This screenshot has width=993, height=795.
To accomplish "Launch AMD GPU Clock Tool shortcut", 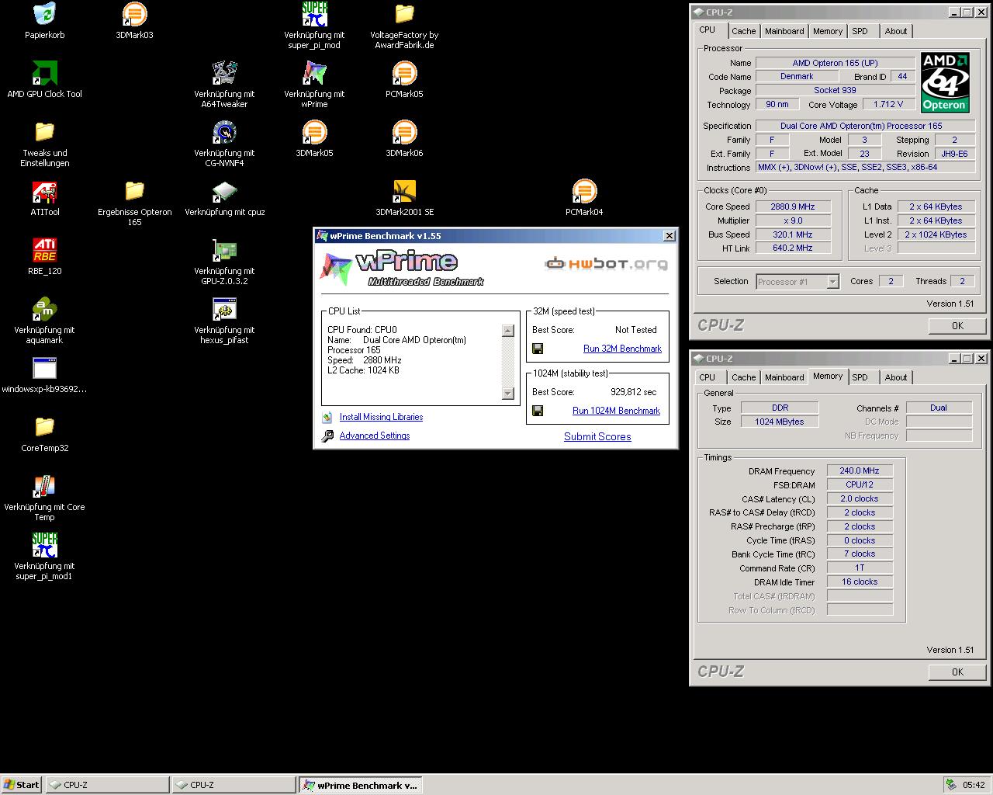I will (44, 73).
